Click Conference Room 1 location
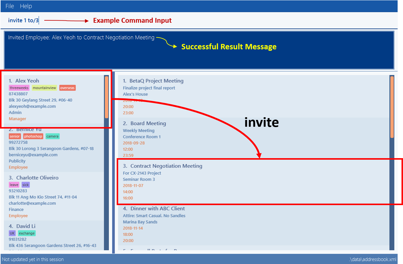Screen dimensions: 403x264 (142, 137)
